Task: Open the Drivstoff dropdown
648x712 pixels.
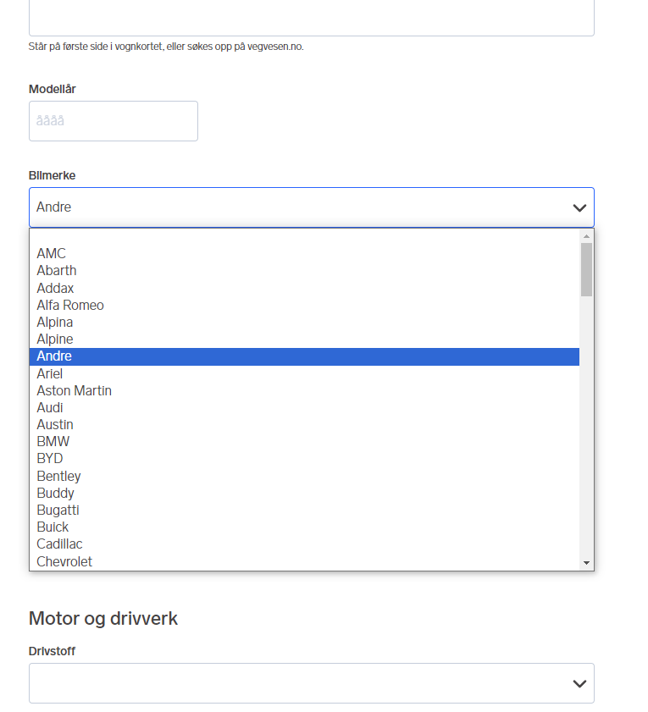Action: point(311,683)
